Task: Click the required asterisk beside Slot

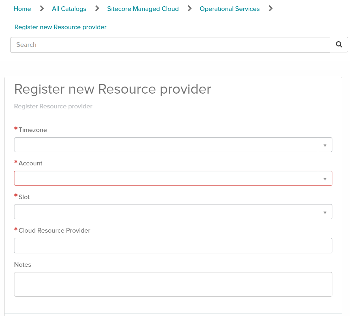Action: pyautogui.click(x=15, y=196)
